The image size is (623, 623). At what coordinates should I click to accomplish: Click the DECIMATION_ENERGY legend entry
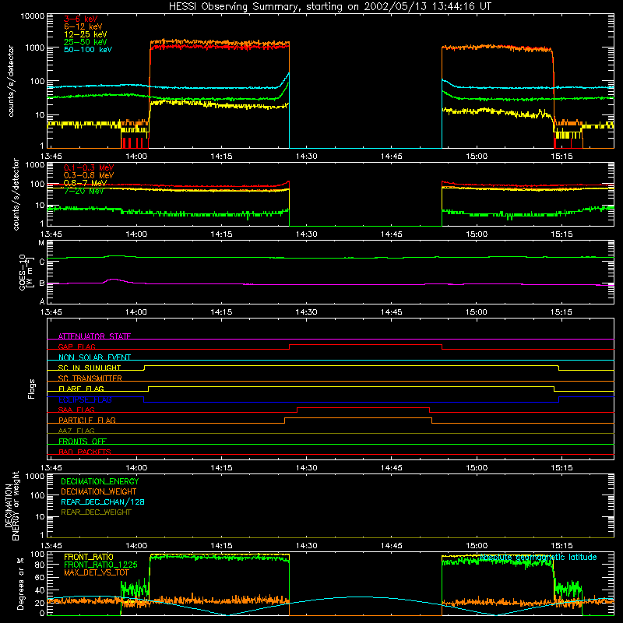click(x=100, y=481)
